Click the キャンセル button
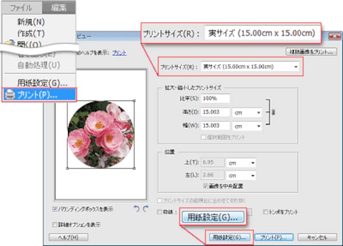 [317, 237]
